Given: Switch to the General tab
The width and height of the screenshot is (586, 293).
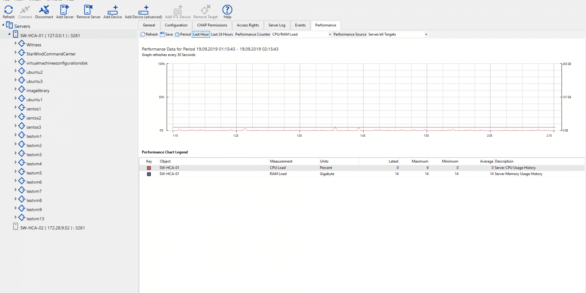Looking at the screenshot, I should [149, 25].
